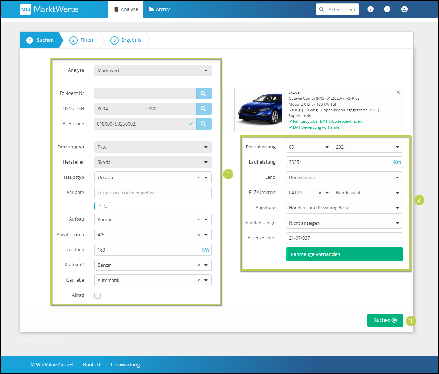Click the Laufleistung input field

(x=338, y=163)
